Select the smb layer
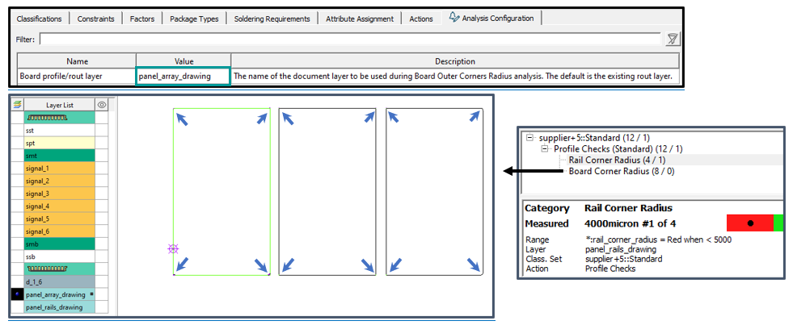The height and width of the screenshot is (325, 793). [59, 244]
